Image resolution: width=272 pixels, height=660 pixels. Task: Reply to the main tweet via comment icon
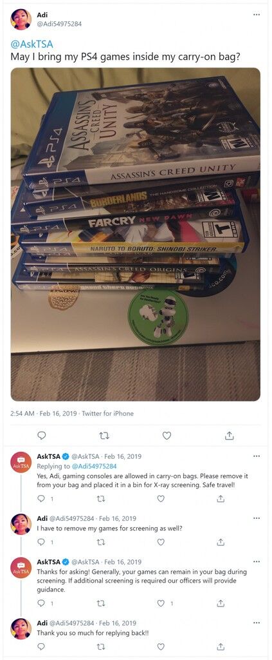point(42,436)
